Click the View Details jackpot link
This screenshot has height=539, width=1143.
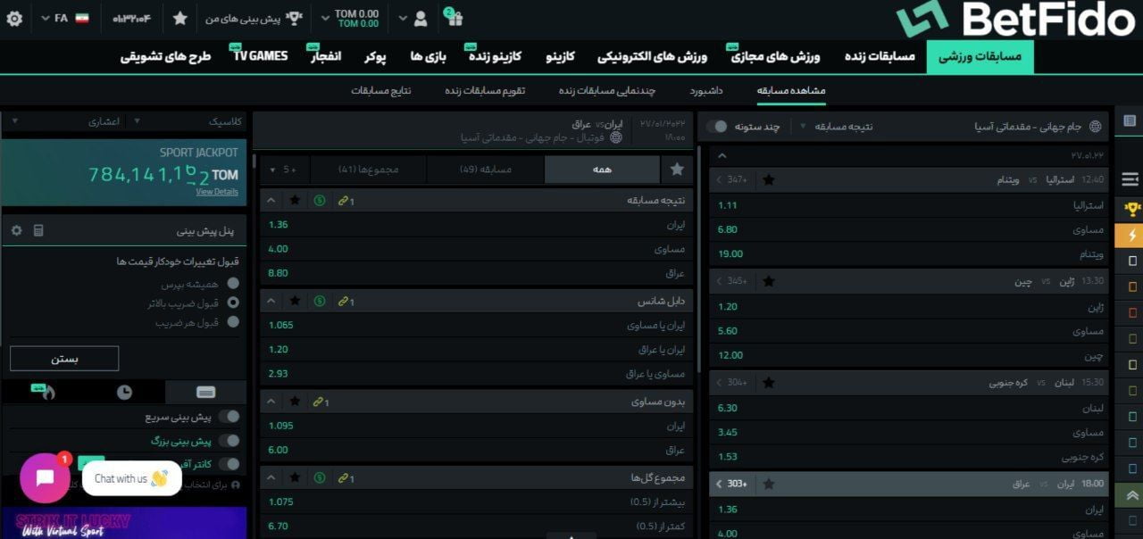217,192
